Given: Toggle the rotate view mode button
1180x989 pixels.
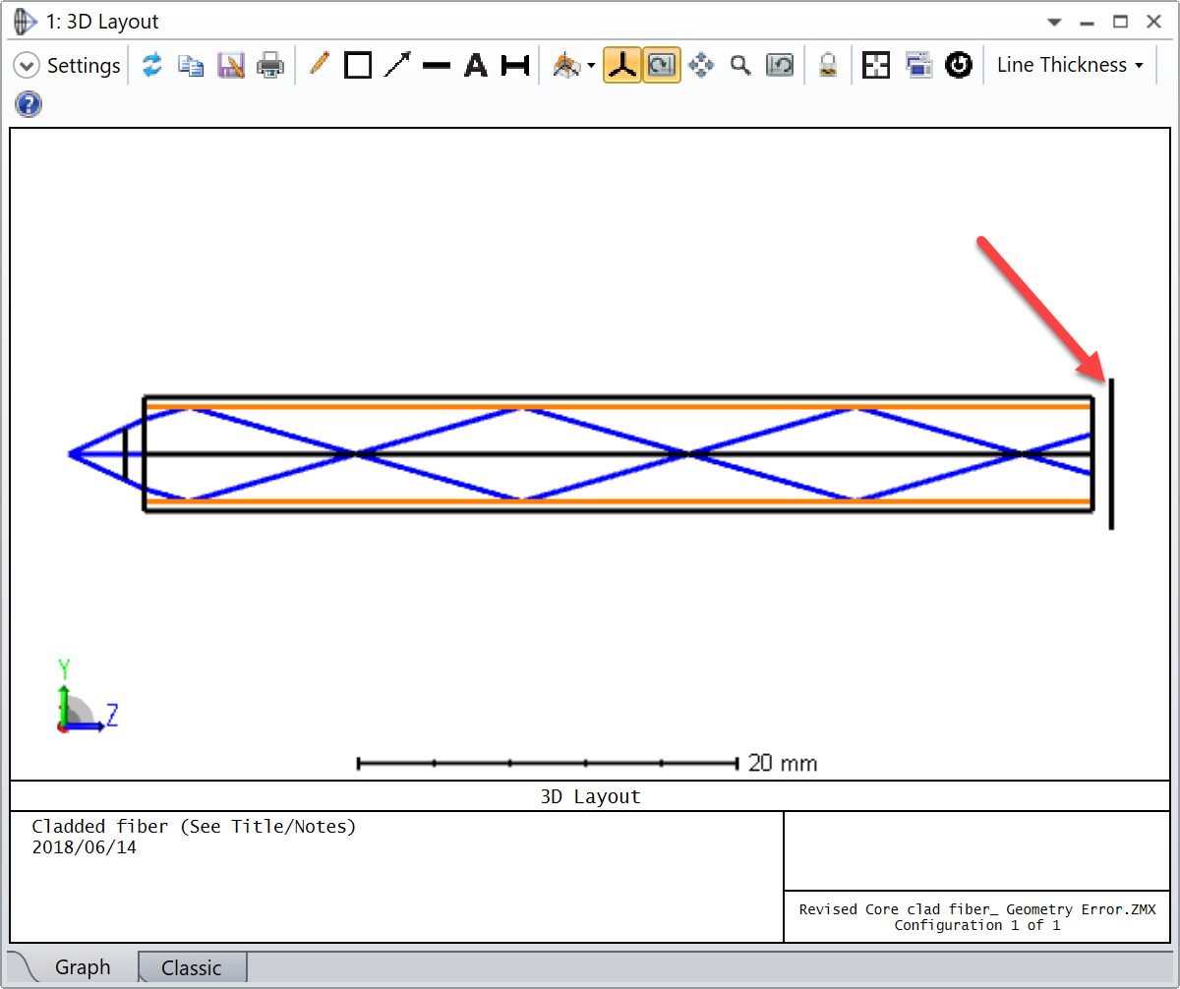Looking at the screenshot, I should (x=662, y=66).
